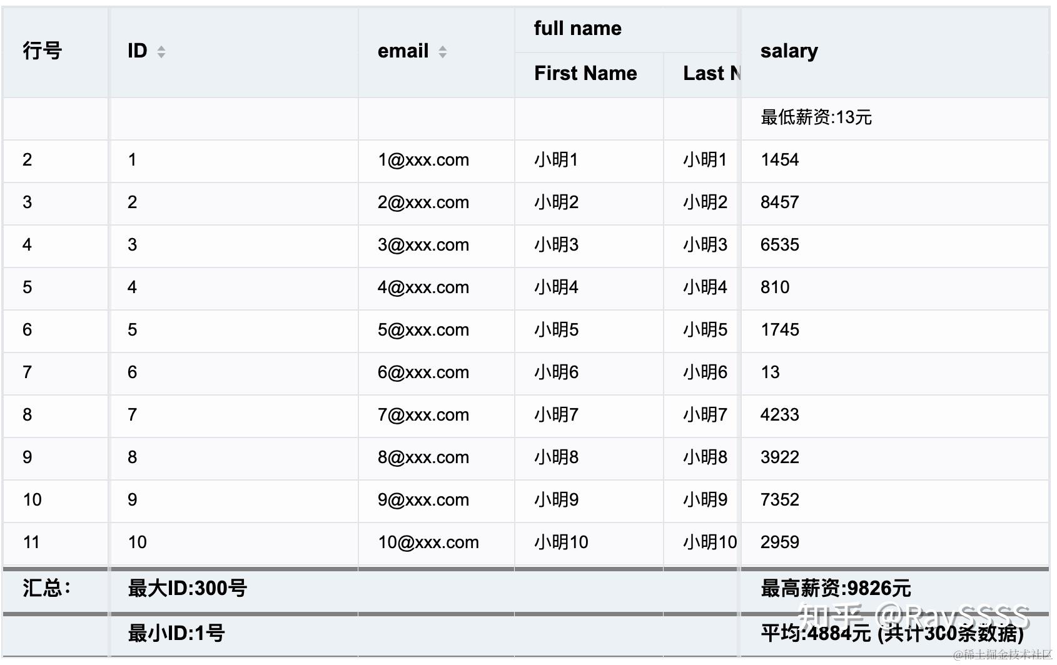Select the 最低薪资:13元 filter row cell
The height and width of the screenshot is (665, 1057).
point(816,117)
